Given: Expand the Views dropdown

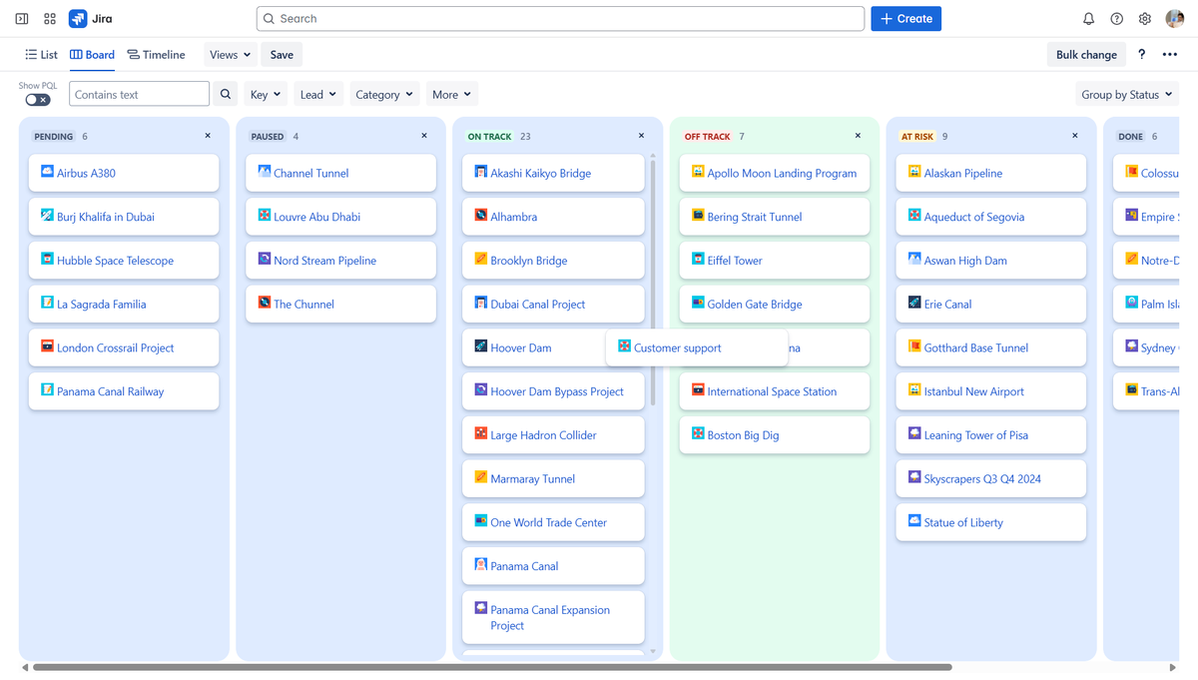Looking at the screenshot, I should pos(231,55).
